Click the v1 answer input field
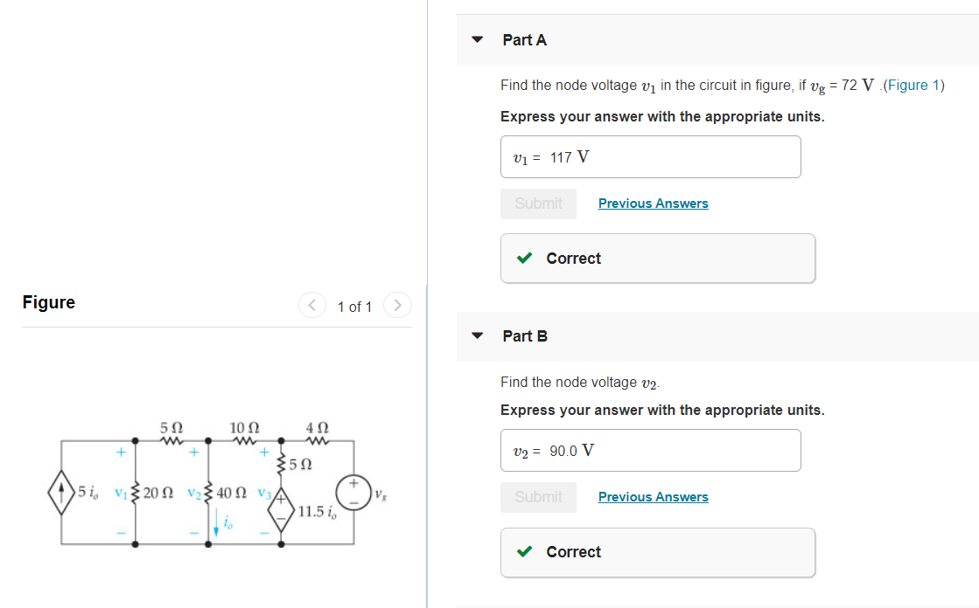 651,157
